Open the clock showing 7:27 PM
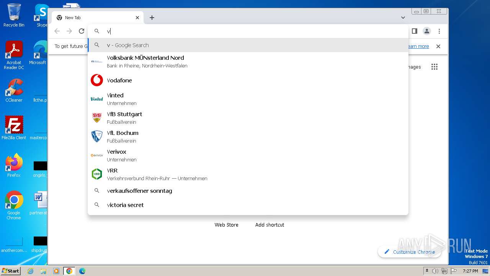Viewport: 490px width, 276px height. [x=470, y=271]
